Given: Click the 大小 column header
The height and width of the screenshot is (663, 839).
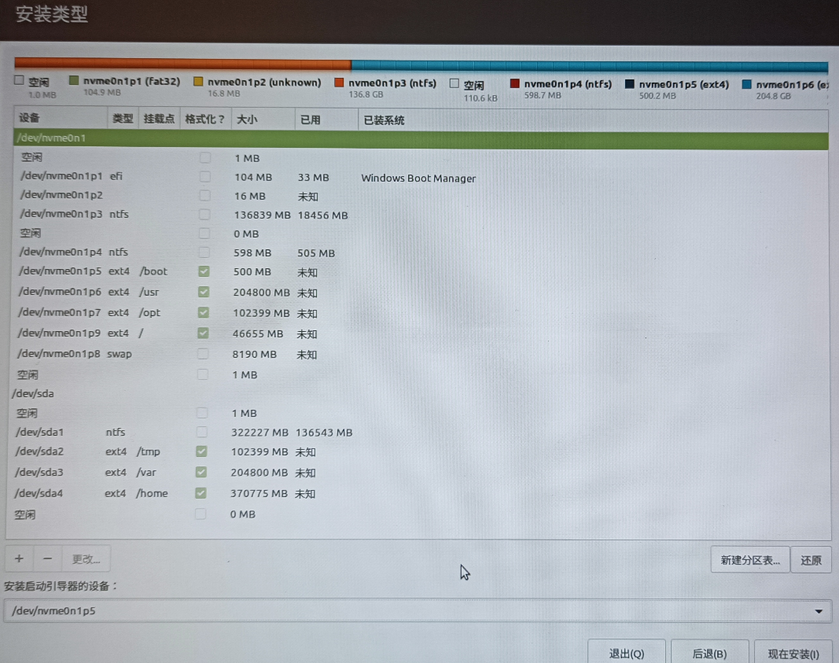Looking at the screenshot, I should (247, 120).
